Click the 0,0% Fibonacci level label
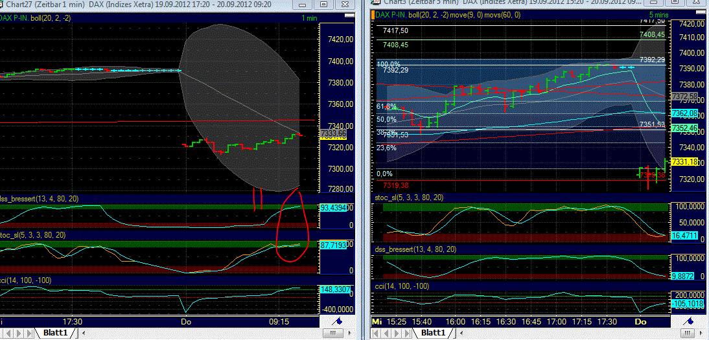Viewport: 709px width, 340px height. coord(385,174)
